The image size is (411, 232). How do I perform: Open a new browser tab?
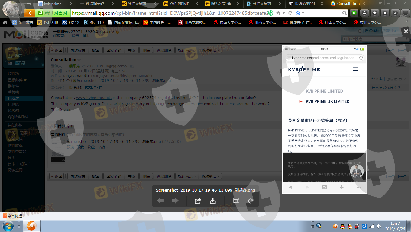coord(373,4)
